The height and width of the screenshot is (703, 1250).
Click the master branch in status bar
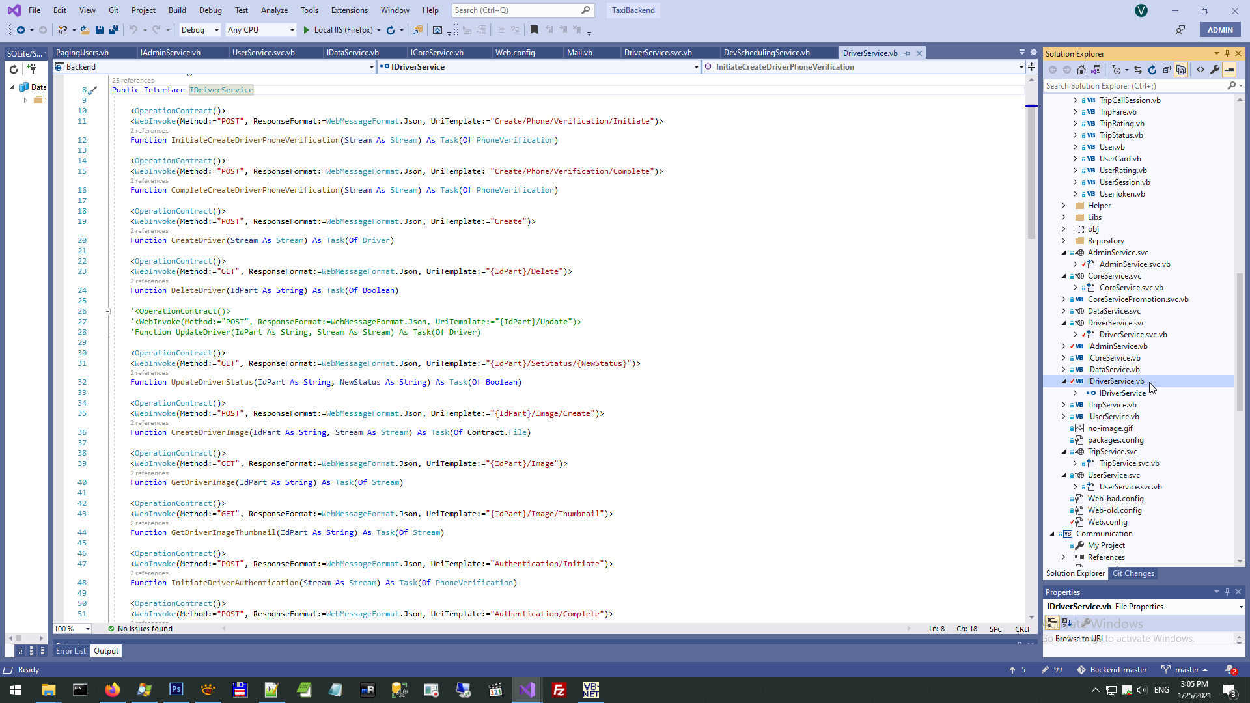tap(1186, 670)
